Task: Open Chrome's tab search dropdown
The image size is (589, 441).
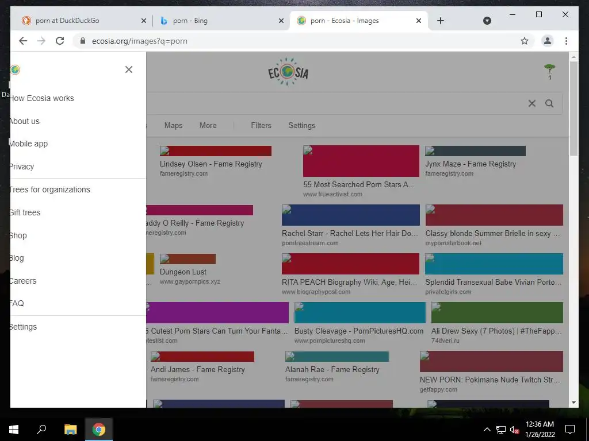Action: pyautogui.click(x=487, y=21)
